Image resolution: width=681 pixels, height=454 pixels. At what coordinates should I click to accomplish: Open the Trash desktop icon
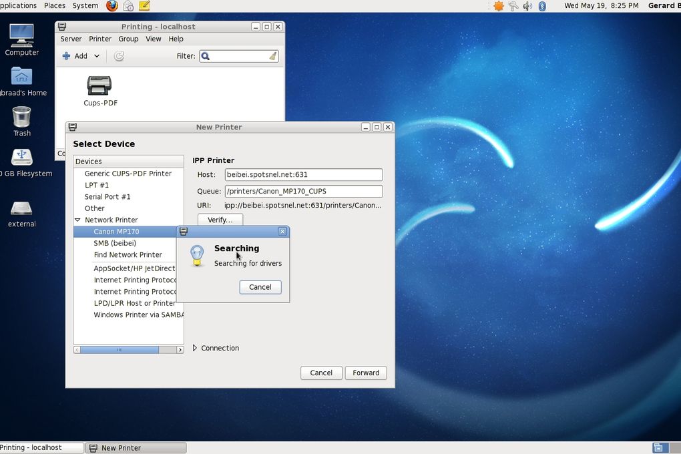point(22,122)
